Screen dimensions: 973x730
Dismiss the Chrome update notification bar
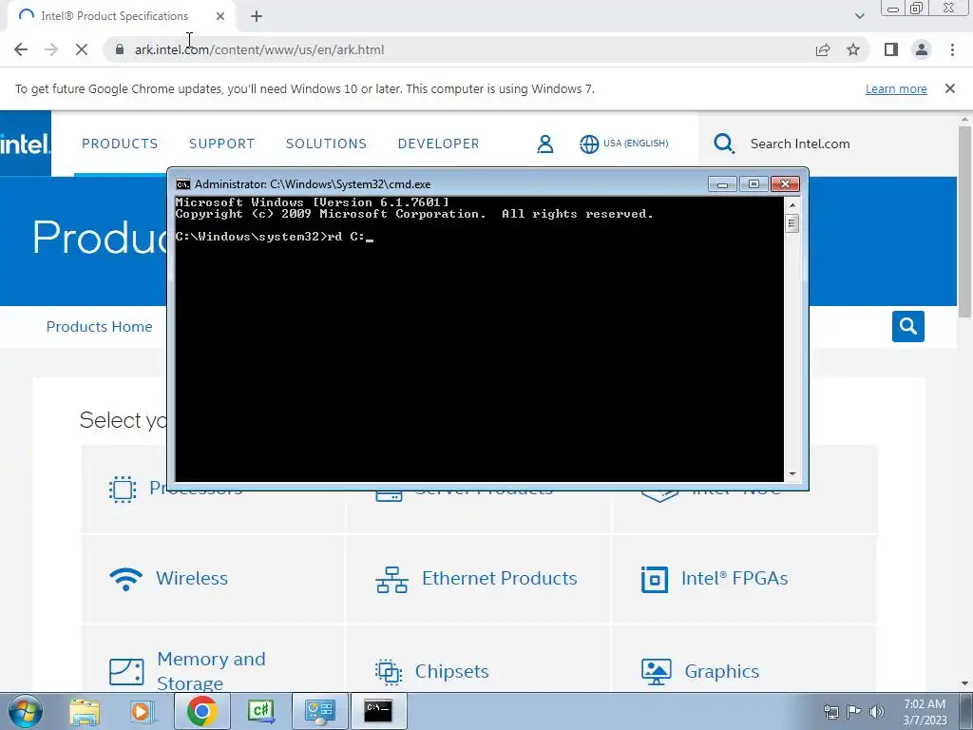pyautogui.click(x=949, y=88)
